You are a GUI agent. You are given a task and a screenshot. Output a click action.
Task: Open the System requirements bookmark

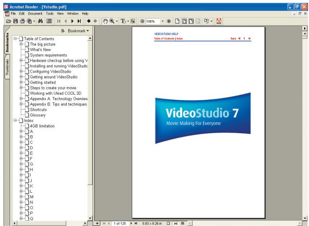click(49, 55)
